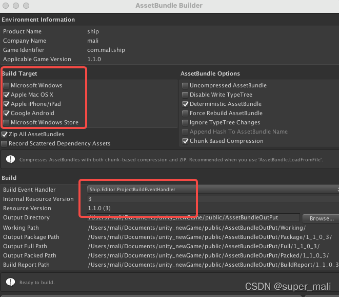Edit the Internal Resource Version field
Viewport: 339px width, 297px height.
coord(213,199)
